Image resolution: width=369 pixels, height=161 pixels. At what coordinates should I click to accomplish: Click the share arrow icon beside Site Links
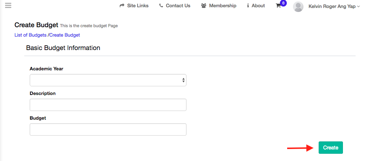pyautogui.click(x=122, y=6)
